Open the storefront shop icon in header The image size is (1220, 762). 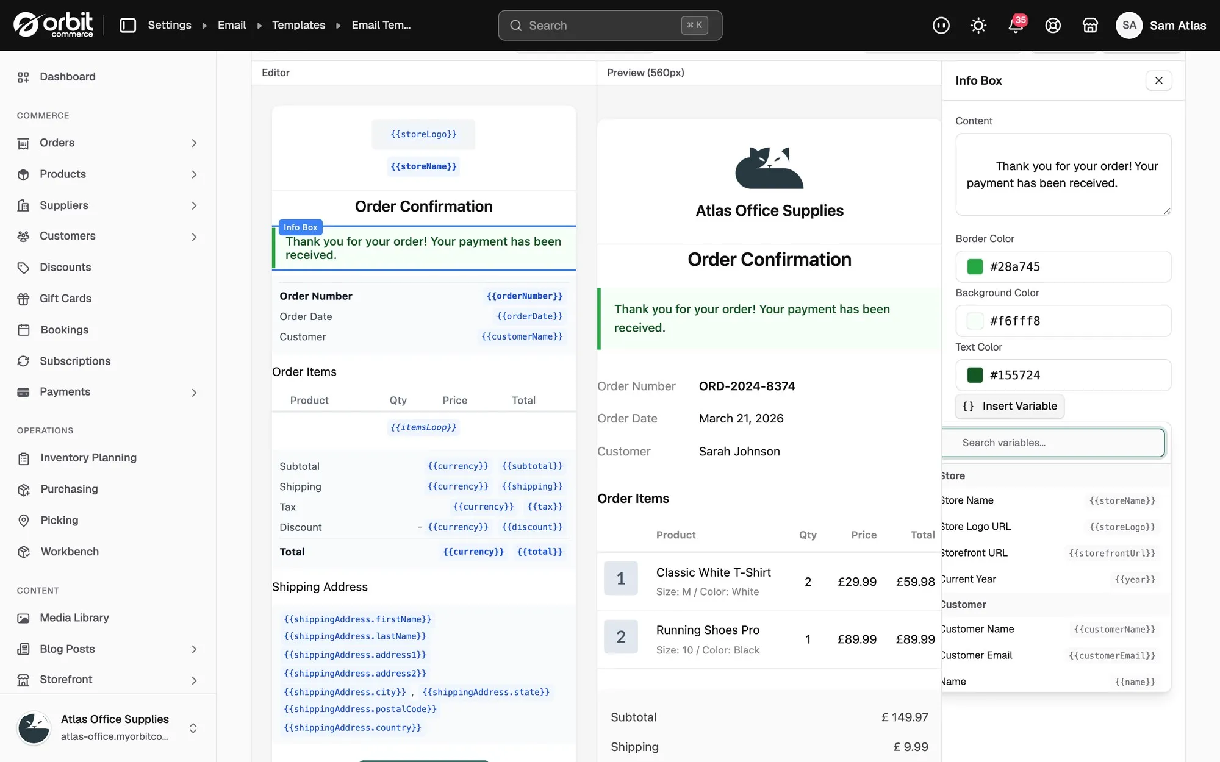[x=1090, y=25]
